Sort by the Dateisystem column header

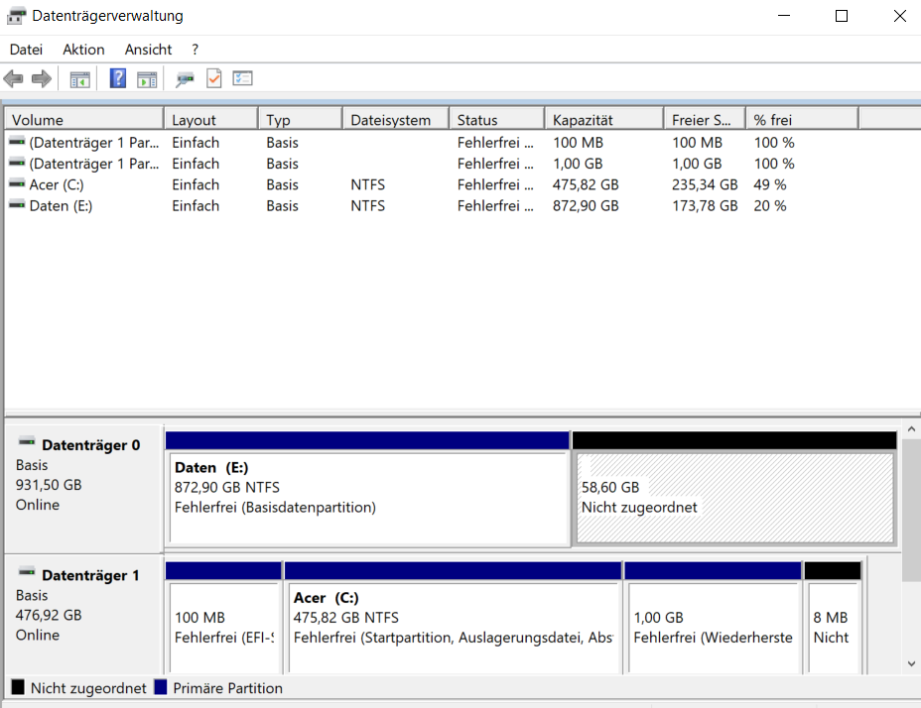pos(396,120)
